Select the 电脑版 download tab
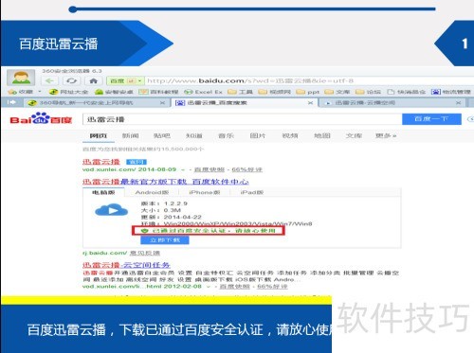Image resolution: width=474 pixels, height=353 pixels. pyautogui.click(x=103, y=192)
